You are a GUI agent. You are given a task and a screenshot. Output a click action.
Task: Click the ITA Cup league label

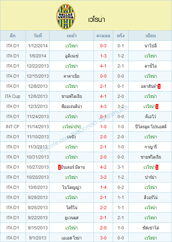coord(13,96)
